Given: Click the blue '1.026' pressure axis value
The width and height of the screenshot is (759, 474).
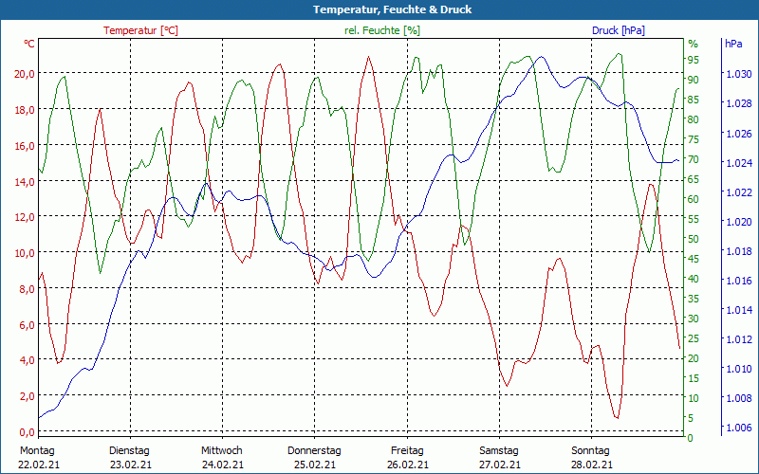Looking at the screenshot, I should coord(739,133).
